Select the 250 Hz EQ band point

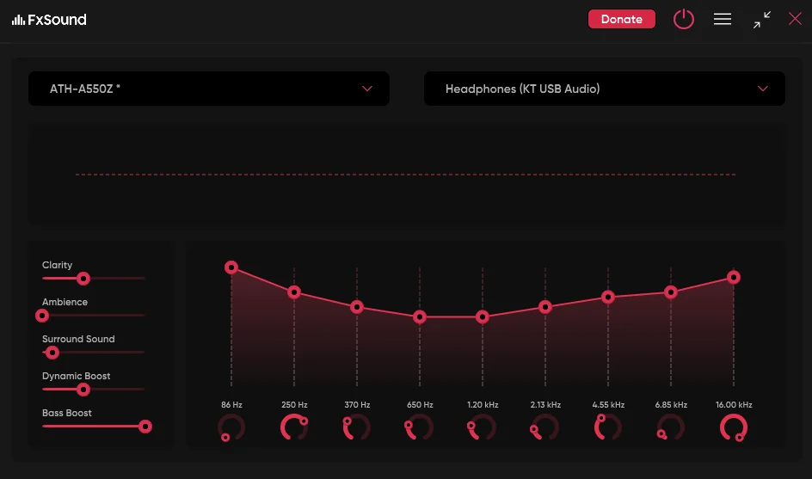click(294, 292)
